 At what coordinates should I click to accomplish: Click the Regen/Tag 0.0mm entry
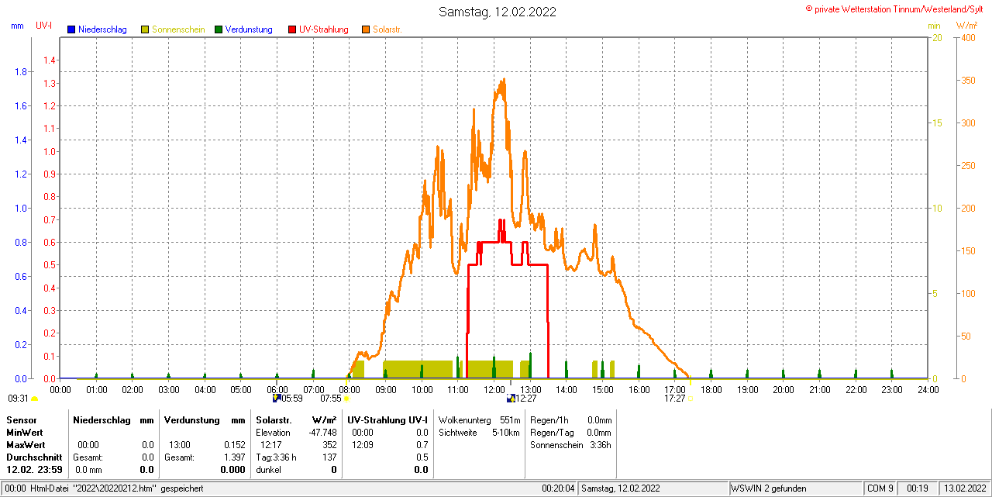coord(570,432)
